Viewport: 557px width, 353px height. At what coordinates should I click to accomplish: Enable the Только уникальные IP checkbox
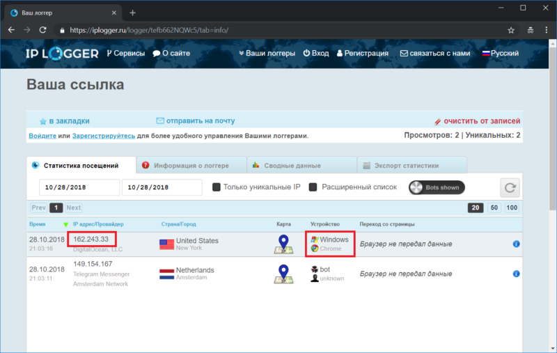217,187
